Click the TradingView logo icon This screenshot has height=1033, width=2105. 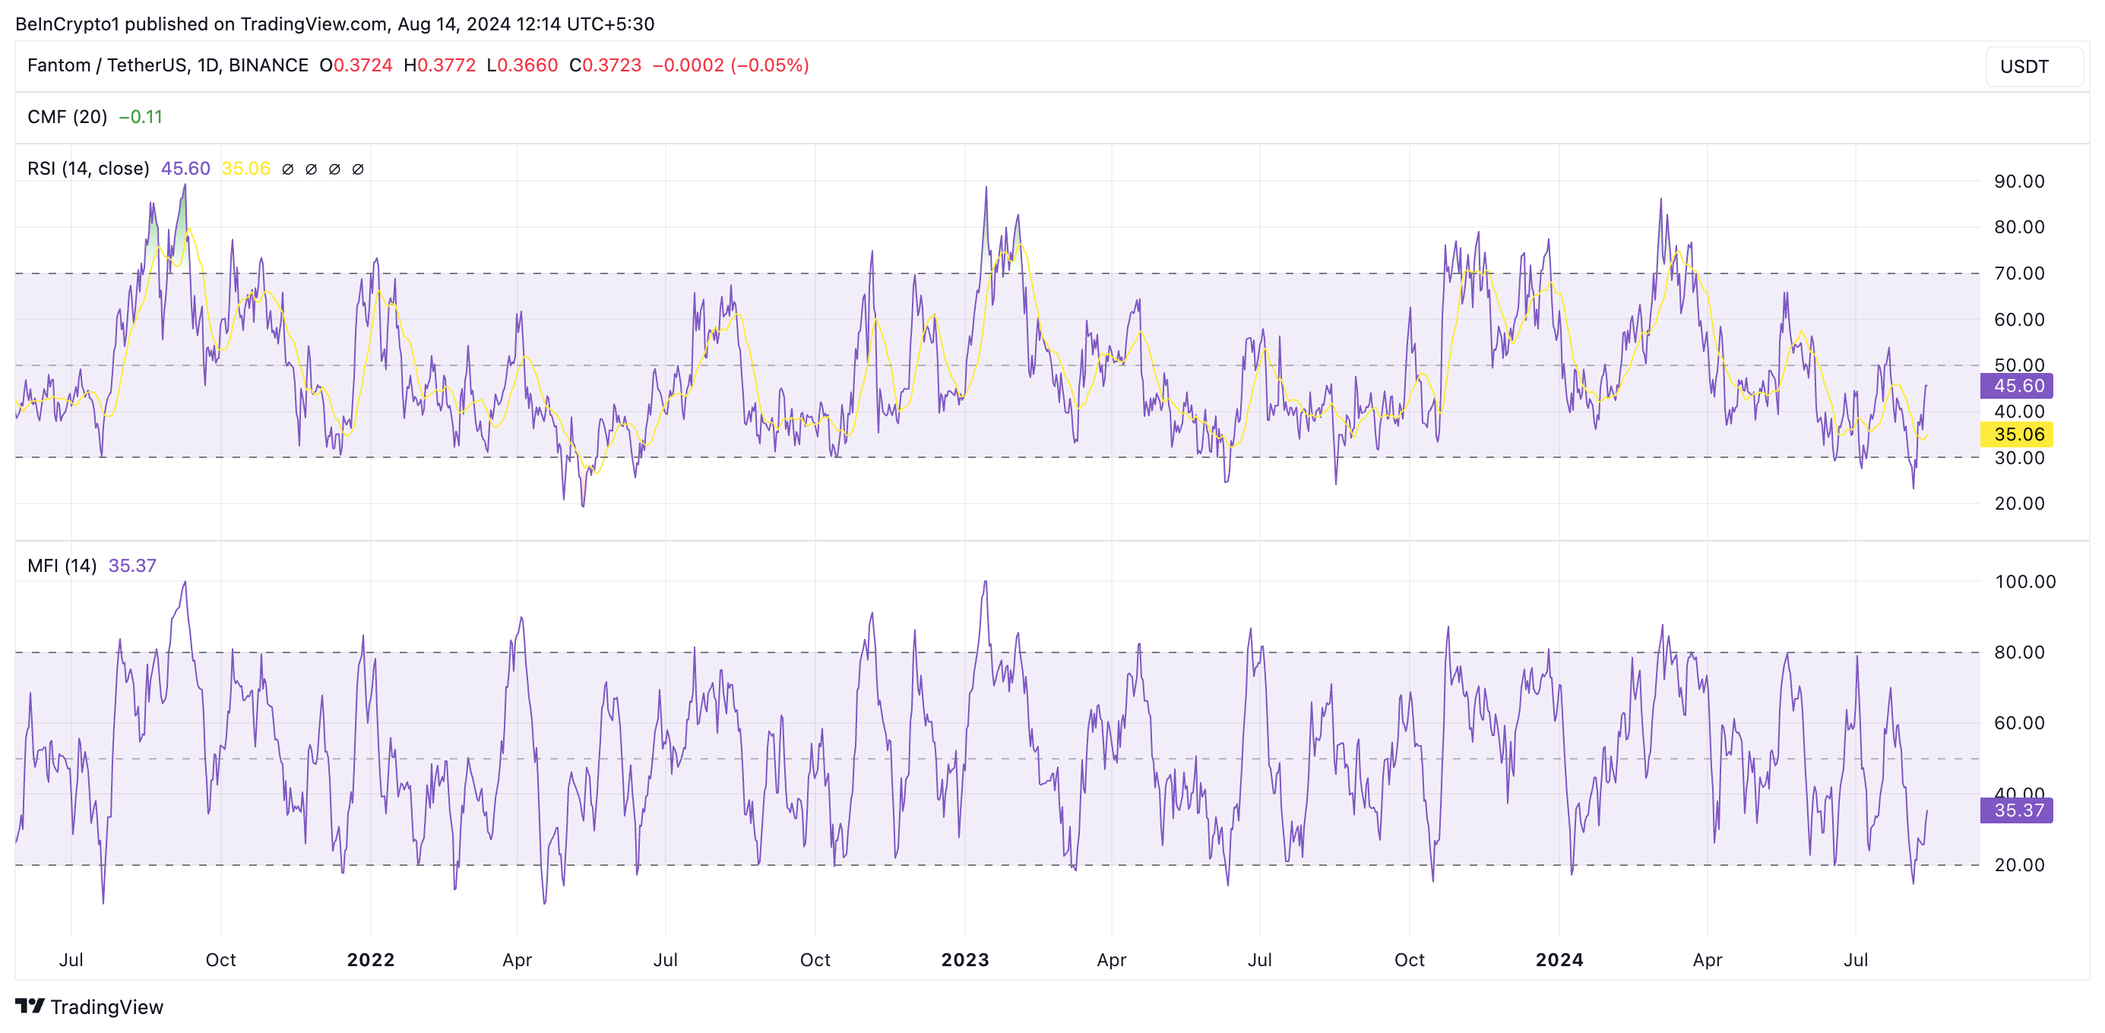click(30, 1006)
